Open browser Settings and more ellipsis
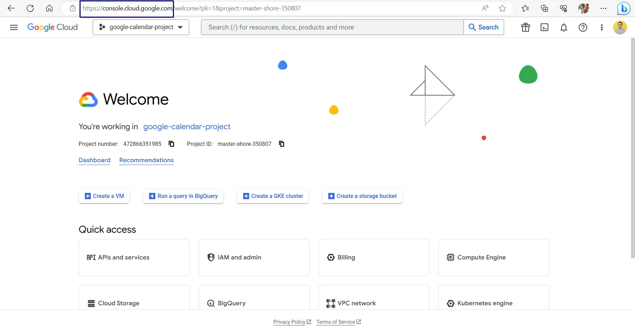 (603, 8)
